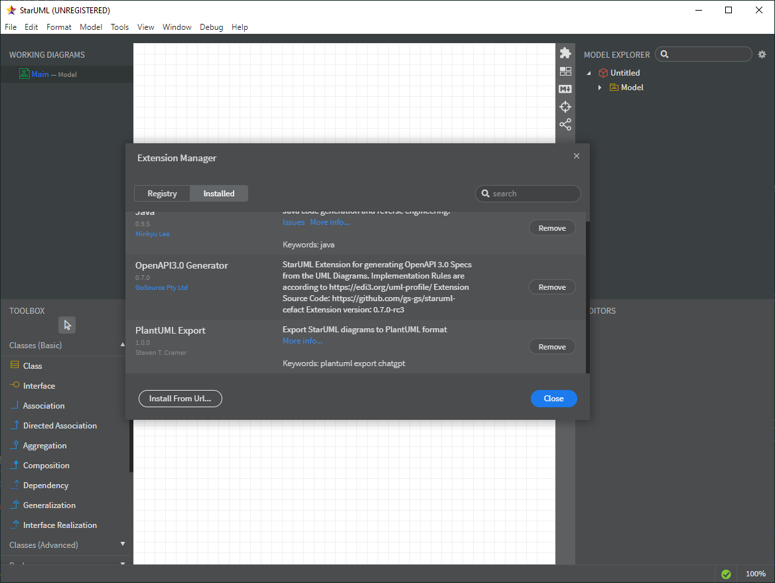The width and height of the screenshot is (775, 583).
Task: Click the green validation check icon
Action: [726, 574]
